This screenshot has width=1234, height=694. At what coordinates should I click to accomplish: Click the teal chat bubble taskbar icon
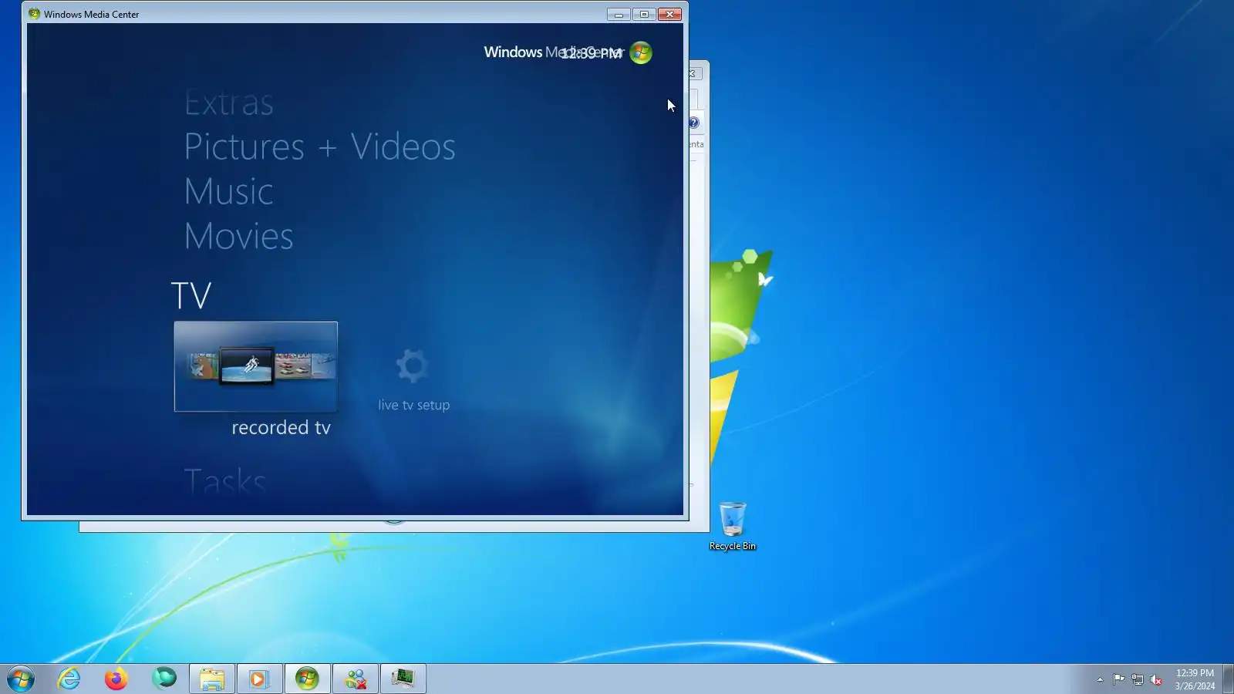[164, 679]
